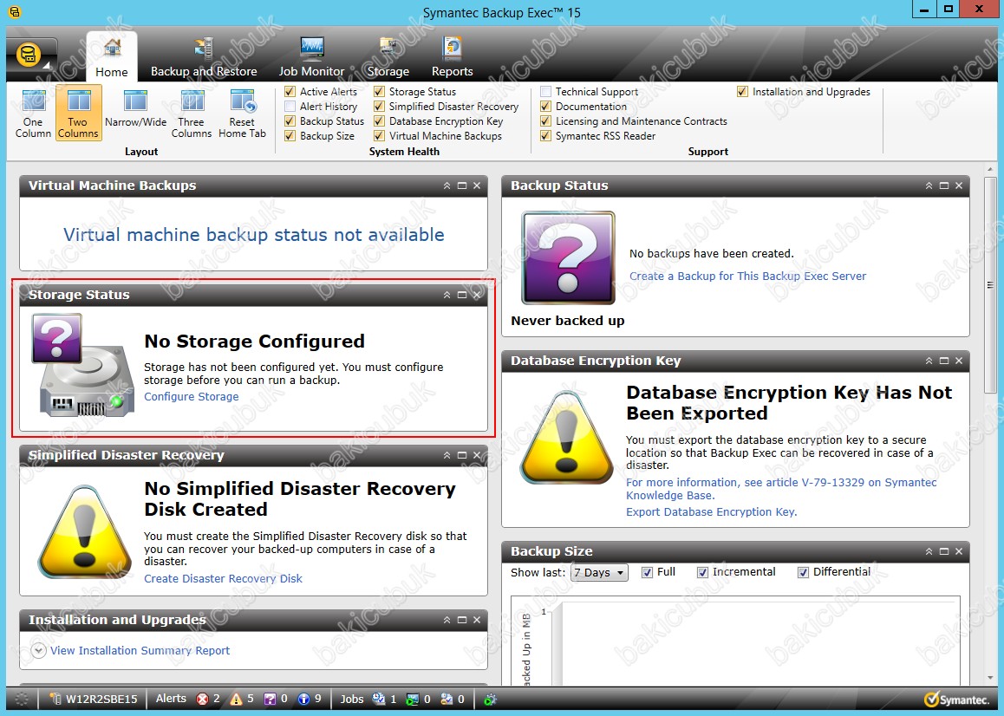Close the Backup Status panel
The width and height of the screenshot is (1004, 716).
(959, 186)
